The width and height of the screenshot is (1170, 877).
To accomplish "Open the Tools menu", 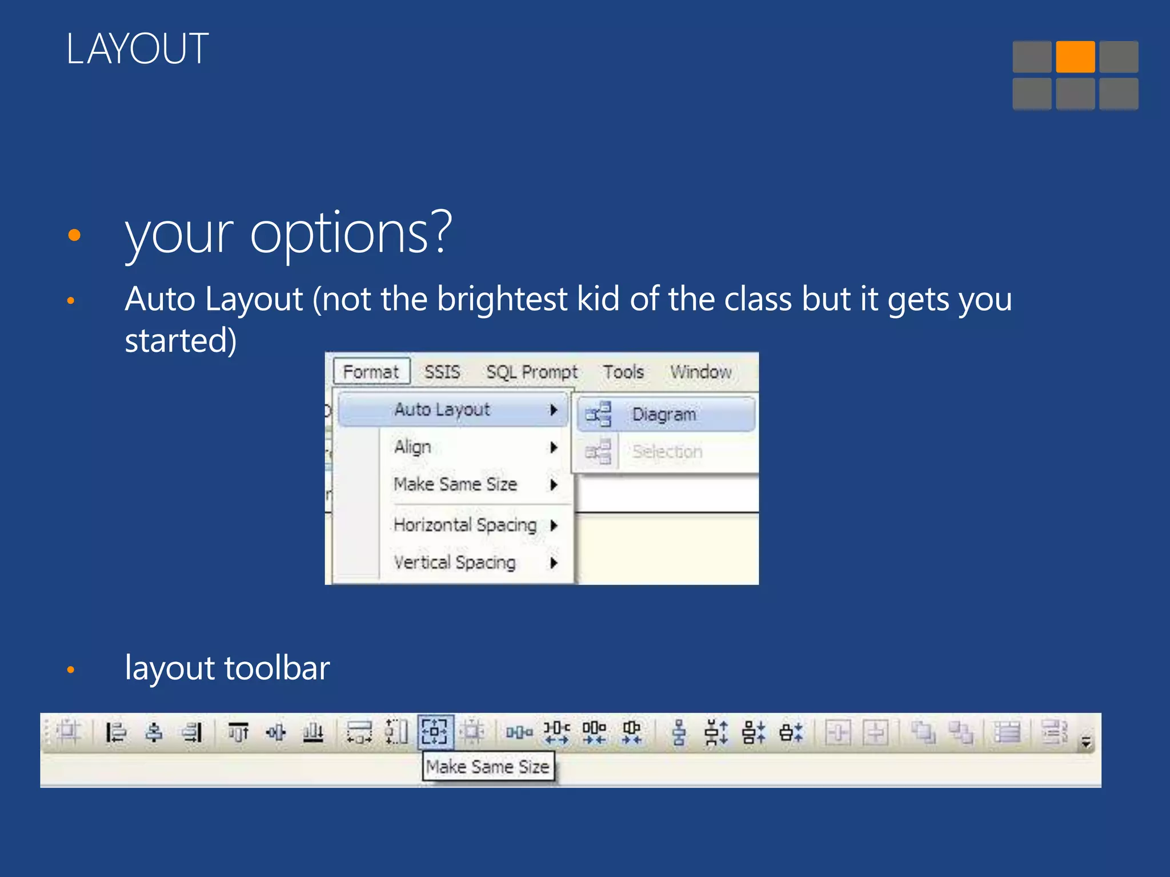I will (x=624, y=372).
